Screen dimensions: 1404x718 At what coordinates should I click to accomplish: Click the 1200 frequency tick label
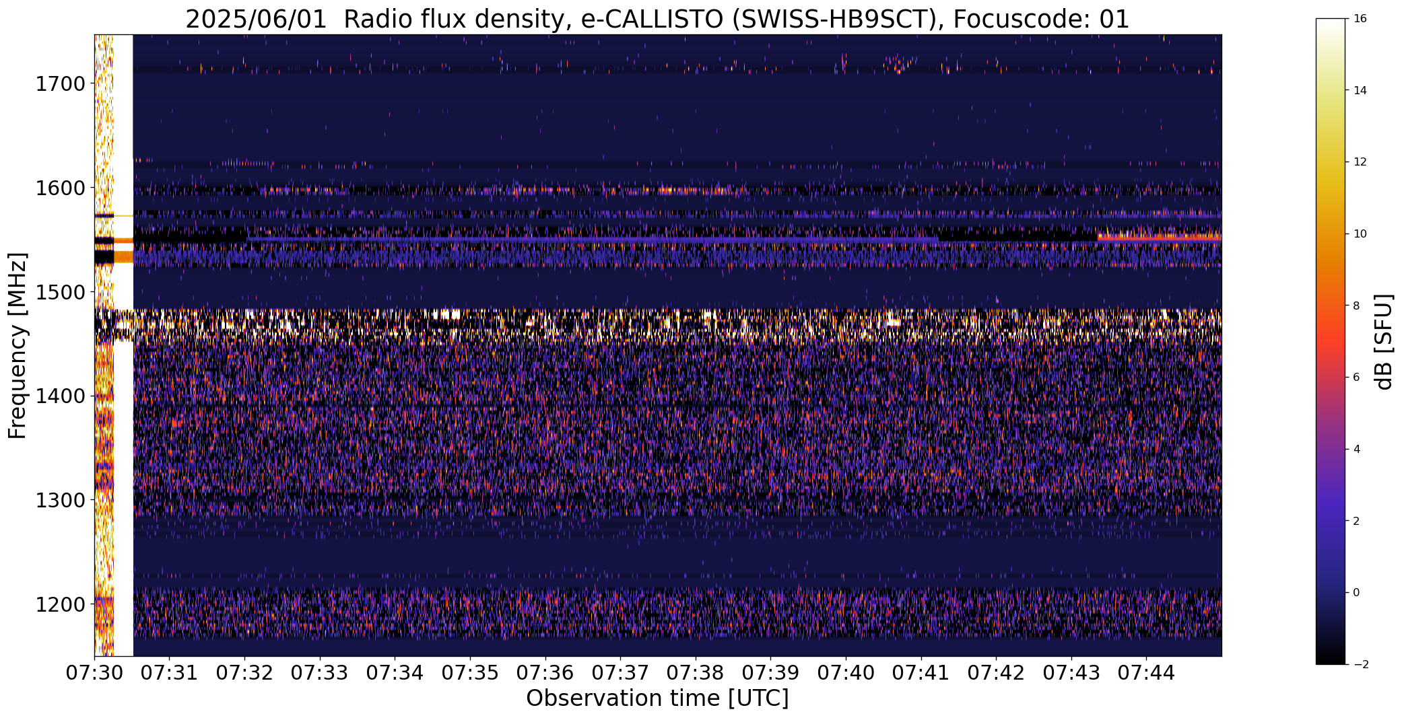(x=60, y=604)
